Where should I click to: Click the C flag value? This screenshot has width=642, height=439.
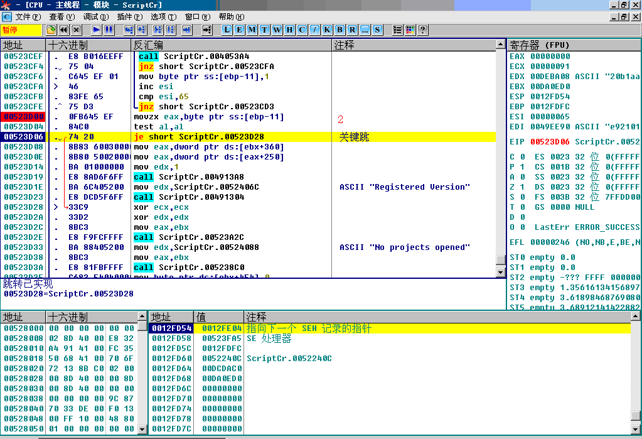pos(522,157)
